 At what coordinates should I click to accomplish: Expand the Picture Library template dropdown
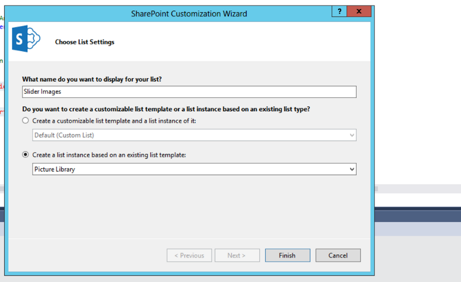coord(194,169)
